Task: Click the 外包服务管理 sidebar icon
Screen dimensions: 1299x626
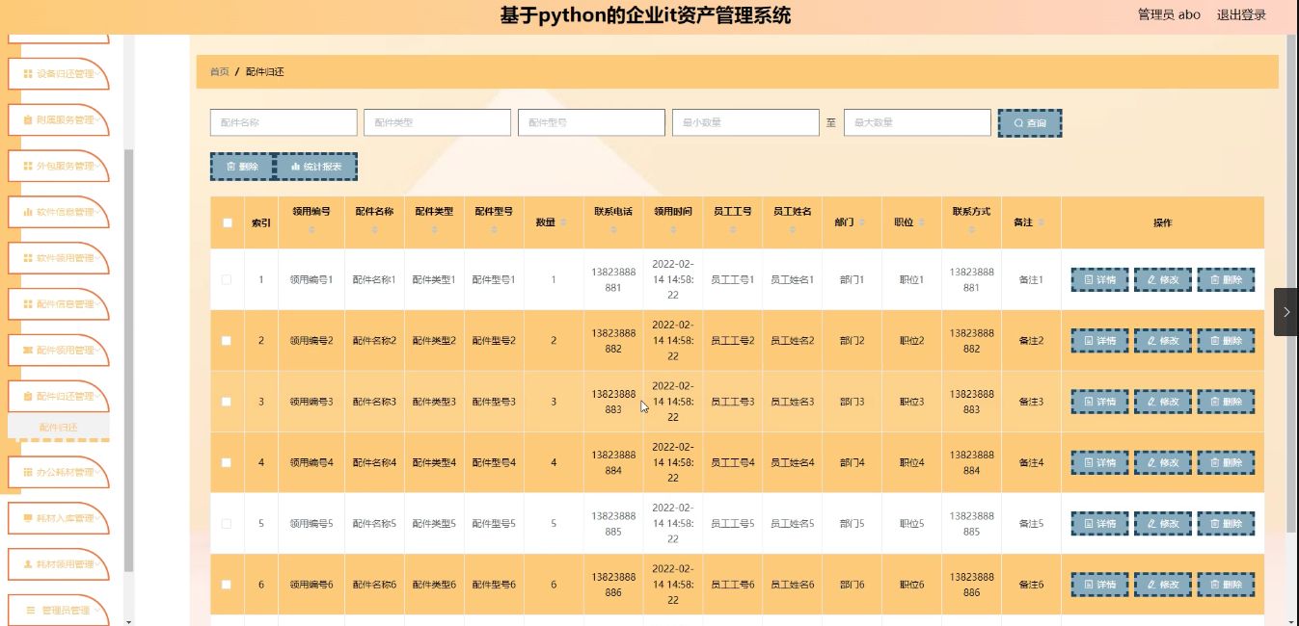Action: tap(28, 167)
